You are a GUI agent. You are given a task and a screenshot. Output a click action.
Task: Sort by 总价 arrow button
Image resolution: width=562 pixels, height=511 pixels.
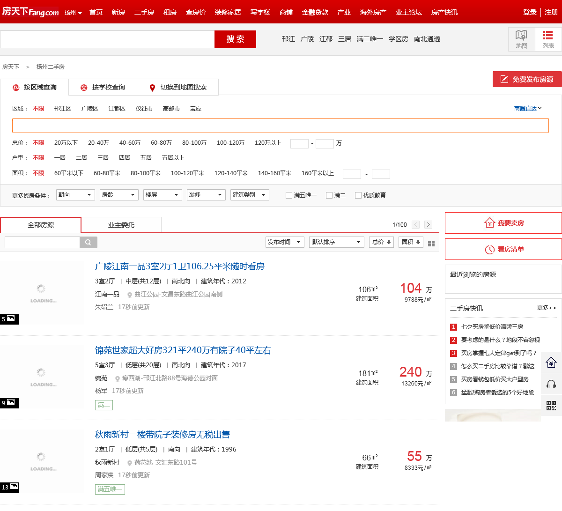381,242
